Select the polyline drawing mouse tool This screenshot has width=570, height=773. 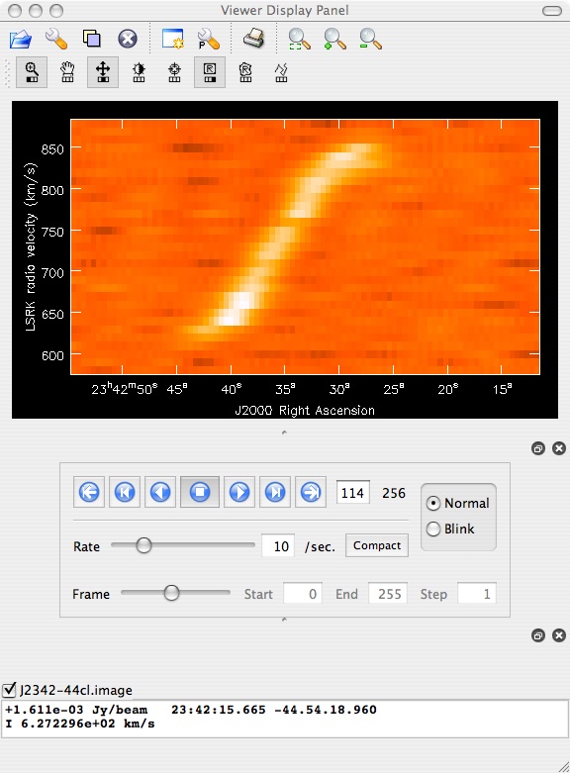tap(281, 72)
